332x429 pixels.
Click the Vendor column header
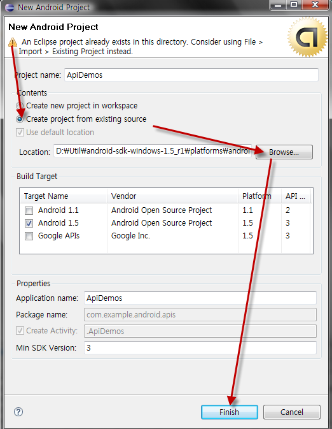(172, 196)
